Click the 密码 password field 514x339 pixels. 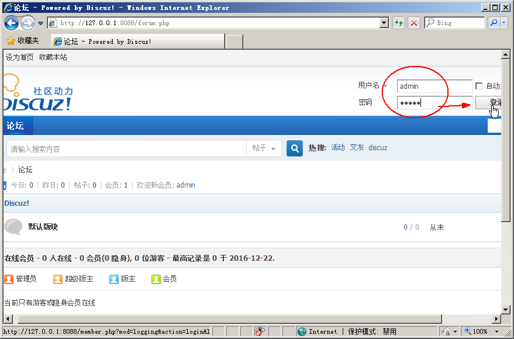click(x=434, y=103)
